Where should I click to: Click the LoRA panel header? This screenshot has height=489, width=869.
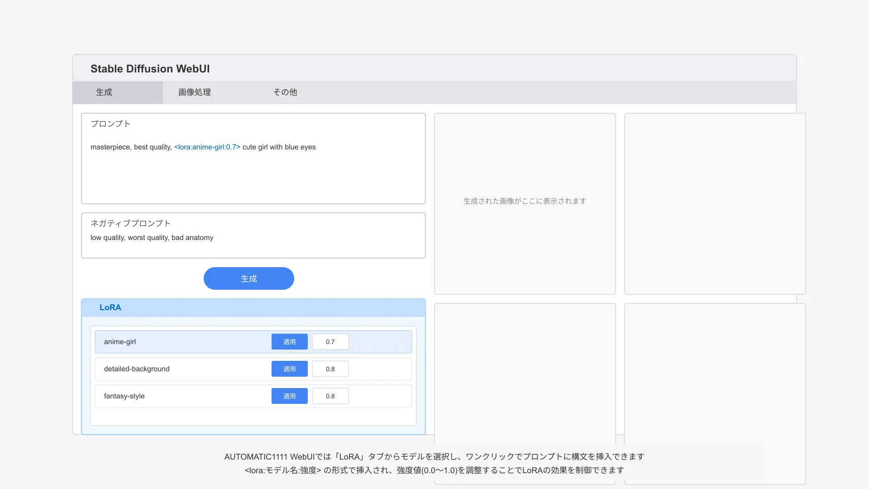tap(253, 307)
